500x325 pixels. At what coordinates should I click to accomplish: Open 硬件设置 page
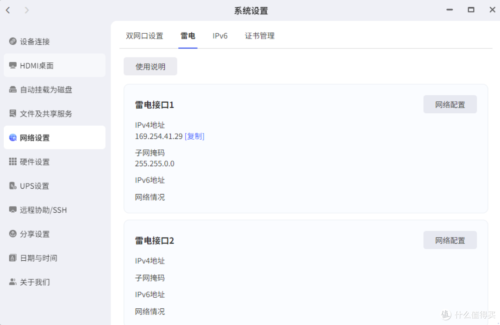(x=55, y=162)
